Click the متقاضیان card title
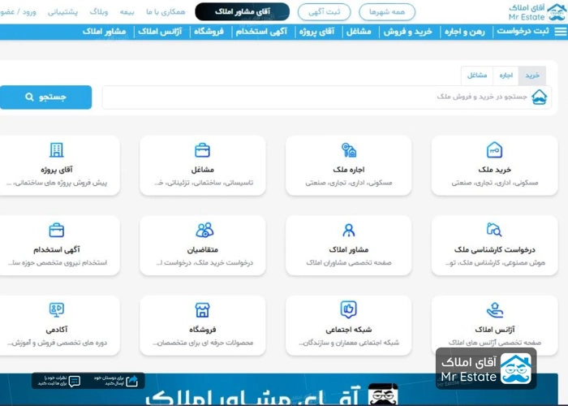Screen dimensions: 568x406 (x=203, y=249)
